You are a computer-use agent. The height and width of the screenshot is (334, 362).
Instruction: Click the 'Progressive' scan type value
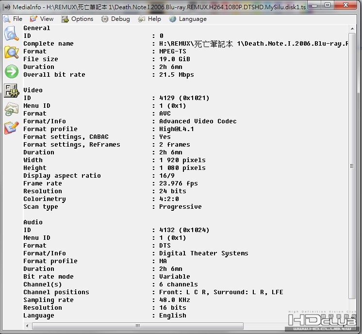point(181,207)
